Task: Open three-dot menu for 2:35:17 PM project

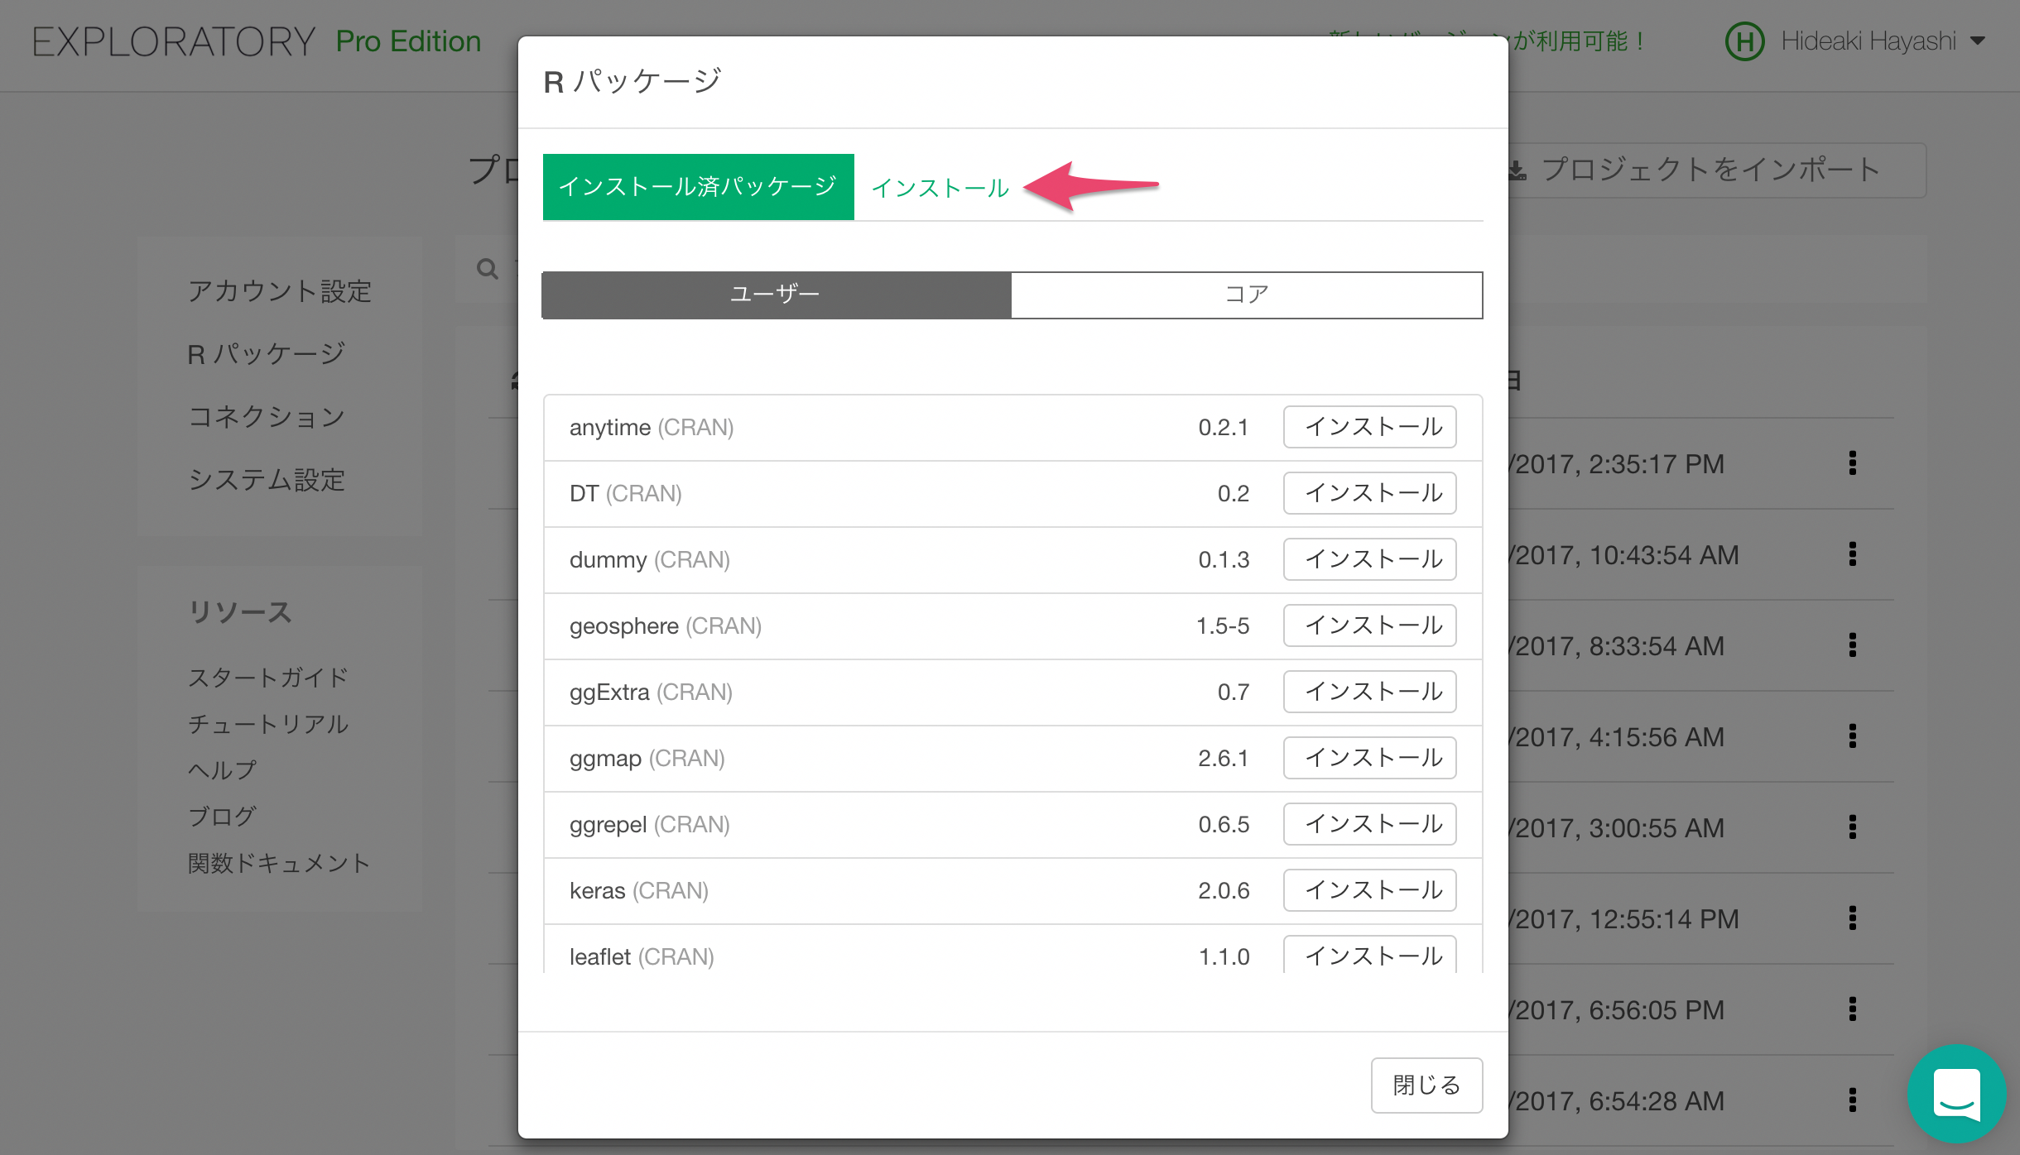Action: 1852,463
